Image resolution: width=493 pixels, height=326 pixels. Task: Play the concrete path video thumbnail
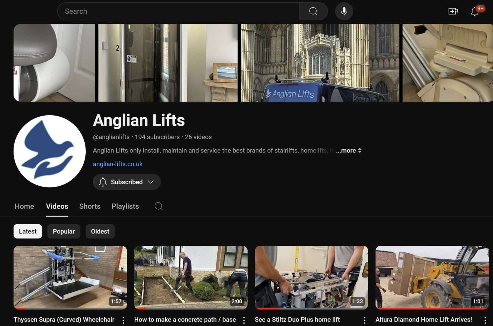click(x=191, y=278)
